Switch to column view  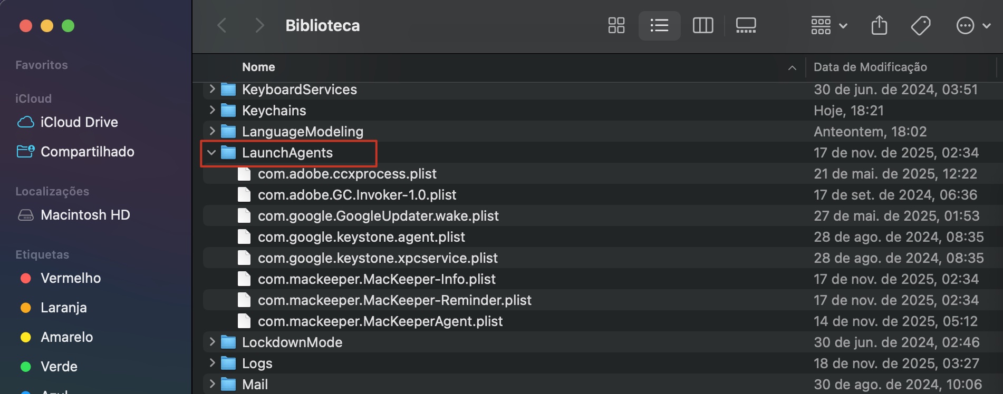702,25
